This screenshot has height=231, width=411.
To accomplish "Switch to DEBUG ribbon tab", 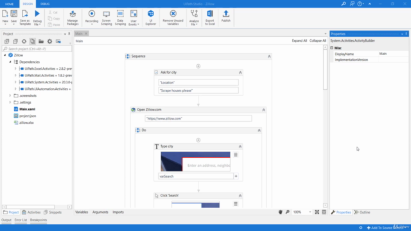I will (x=45, y=4).
